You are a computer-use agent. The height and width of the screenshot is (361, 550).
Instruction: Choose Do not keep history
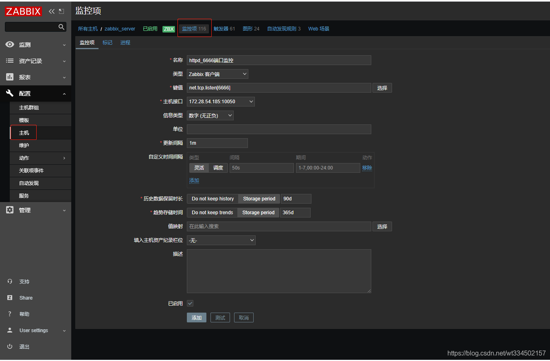pyautogui.click(x=213, y=199)
